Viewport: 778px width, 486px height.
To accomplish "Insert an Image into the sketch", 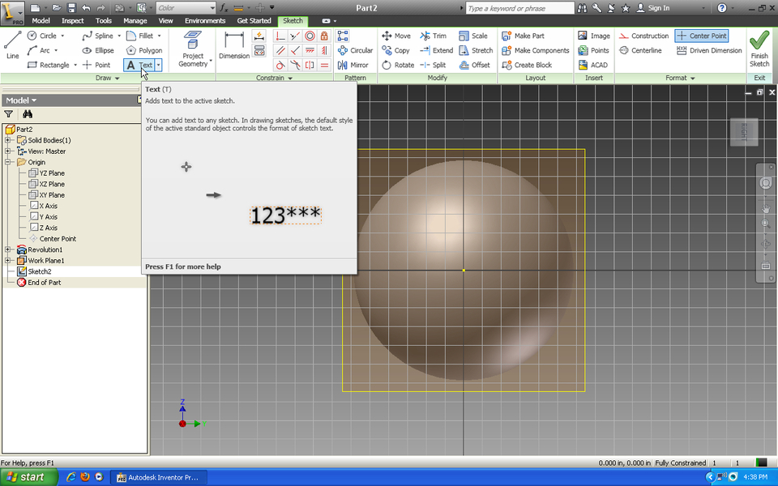I will pos(594,36).
